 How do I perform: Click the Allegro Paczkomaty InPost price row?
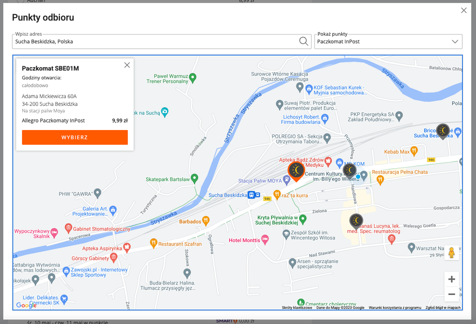(x=75, y=121)
